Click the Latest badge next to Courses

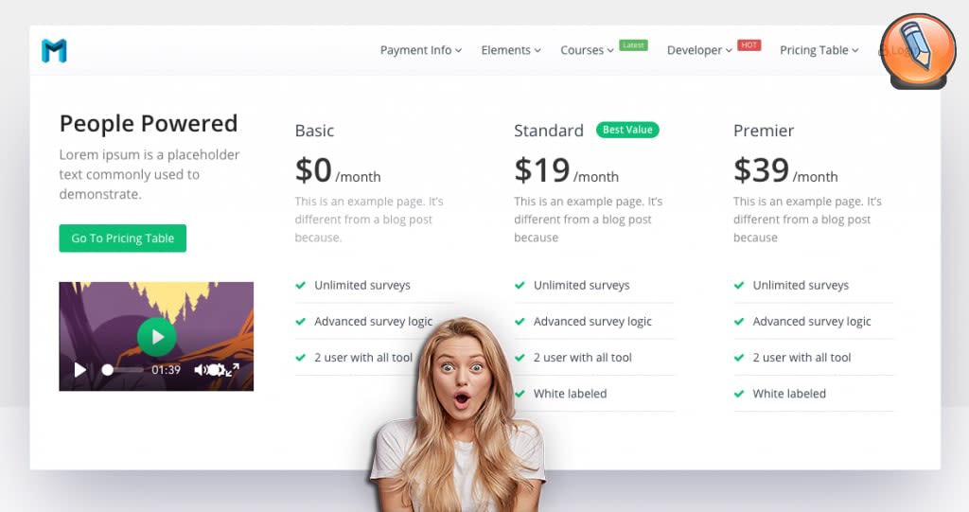pos(633,45)
